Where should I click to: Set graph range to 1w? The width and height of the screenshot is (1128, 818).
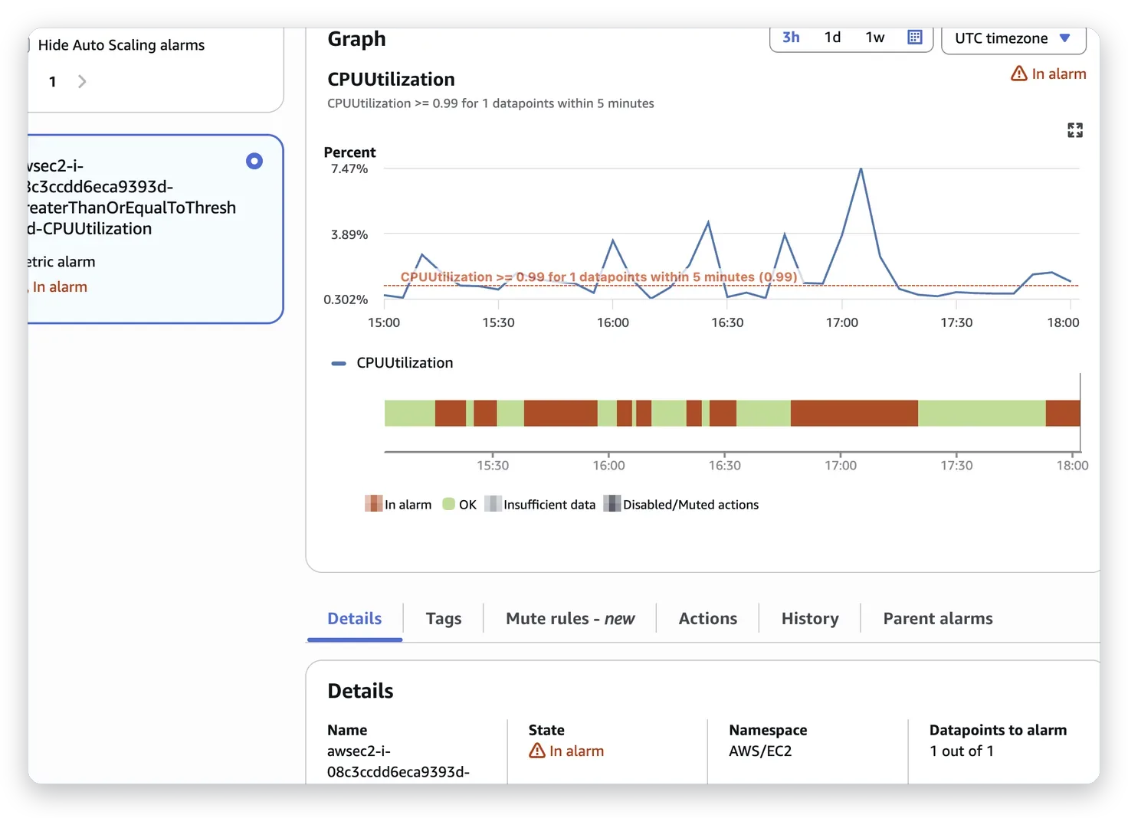pyautogui.click(x=874, y=38)
